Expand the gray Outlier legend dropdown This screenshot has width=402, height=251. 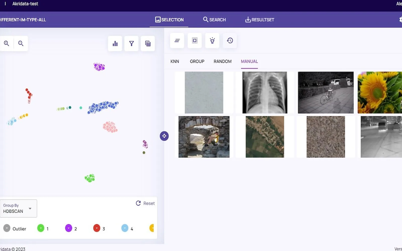point(7,228)
